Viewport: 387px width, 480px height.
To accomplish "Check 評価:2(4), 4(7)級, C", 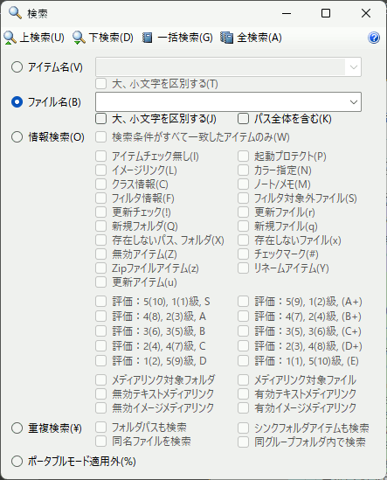I will 101,346.
